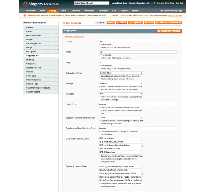Click the Length input field
The height and width of the screenshot is (193, 205).
[x=138, y=41]
